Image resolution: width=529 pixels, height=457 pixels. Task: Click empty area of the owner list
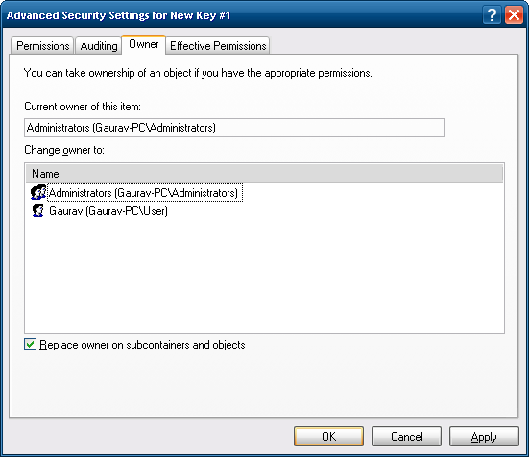pos(264,275)
